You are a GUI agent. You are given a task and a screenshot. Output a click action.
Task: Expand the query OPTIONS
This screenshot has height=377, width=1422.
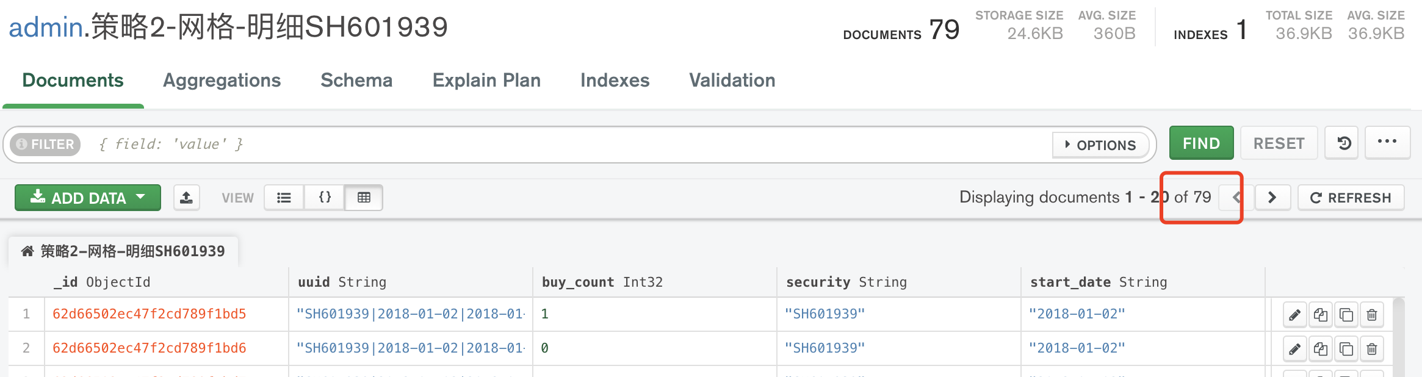1100,145
